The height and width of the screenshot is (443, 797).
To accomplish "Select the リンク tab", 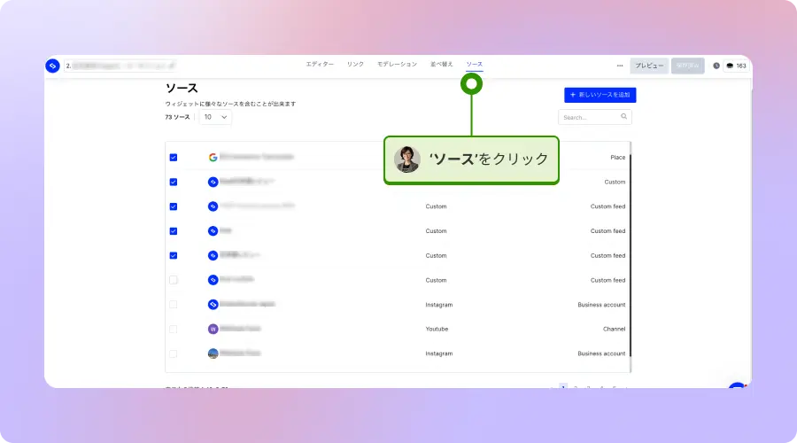I will coord(355,65).
